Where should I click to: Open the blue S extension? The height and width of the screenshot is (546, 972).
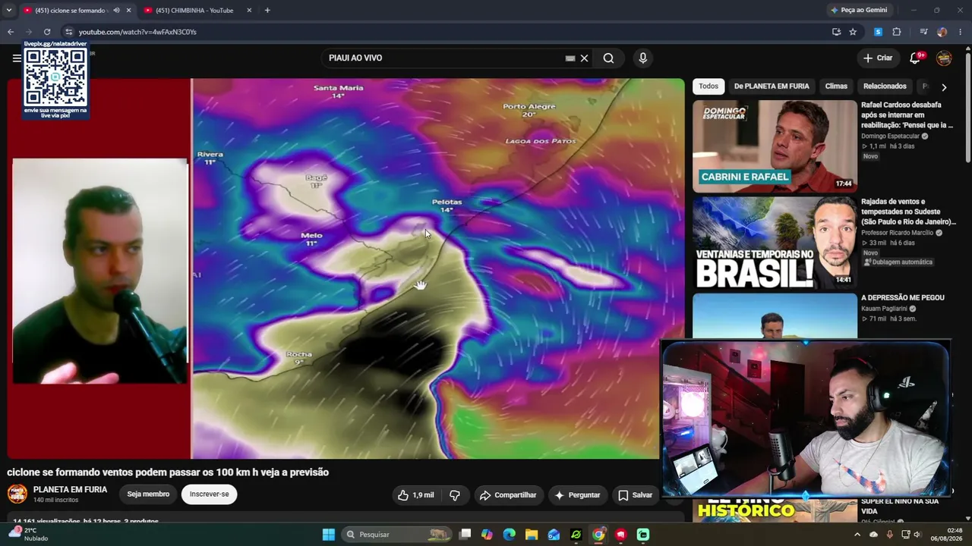coord(878,32)
